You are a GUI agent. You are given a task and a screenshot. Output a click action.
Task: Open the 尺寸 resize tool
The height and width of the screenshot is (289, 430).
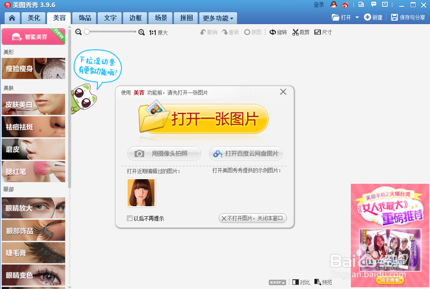click(x=323, y=32)
